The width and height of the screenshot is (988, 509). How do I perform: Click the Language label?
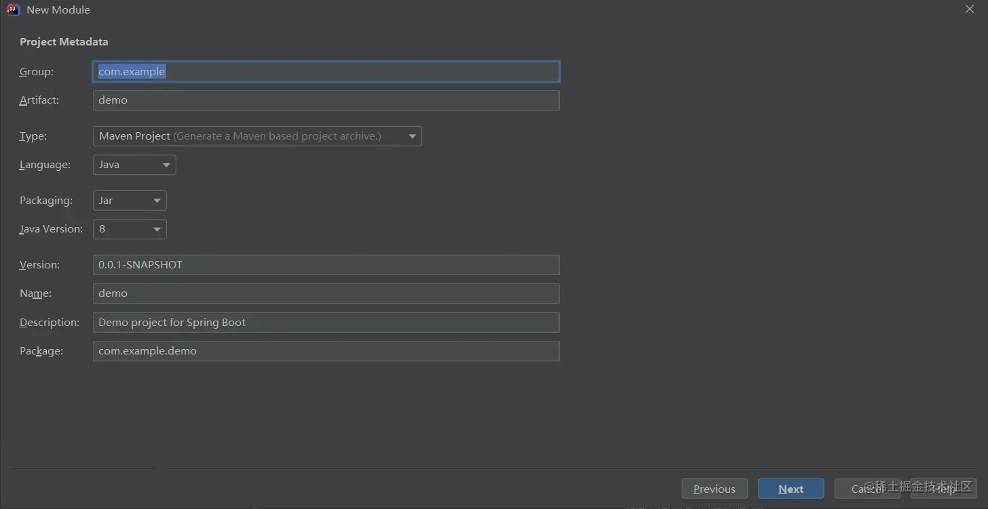pyautogui.click(x=45, y=165)
